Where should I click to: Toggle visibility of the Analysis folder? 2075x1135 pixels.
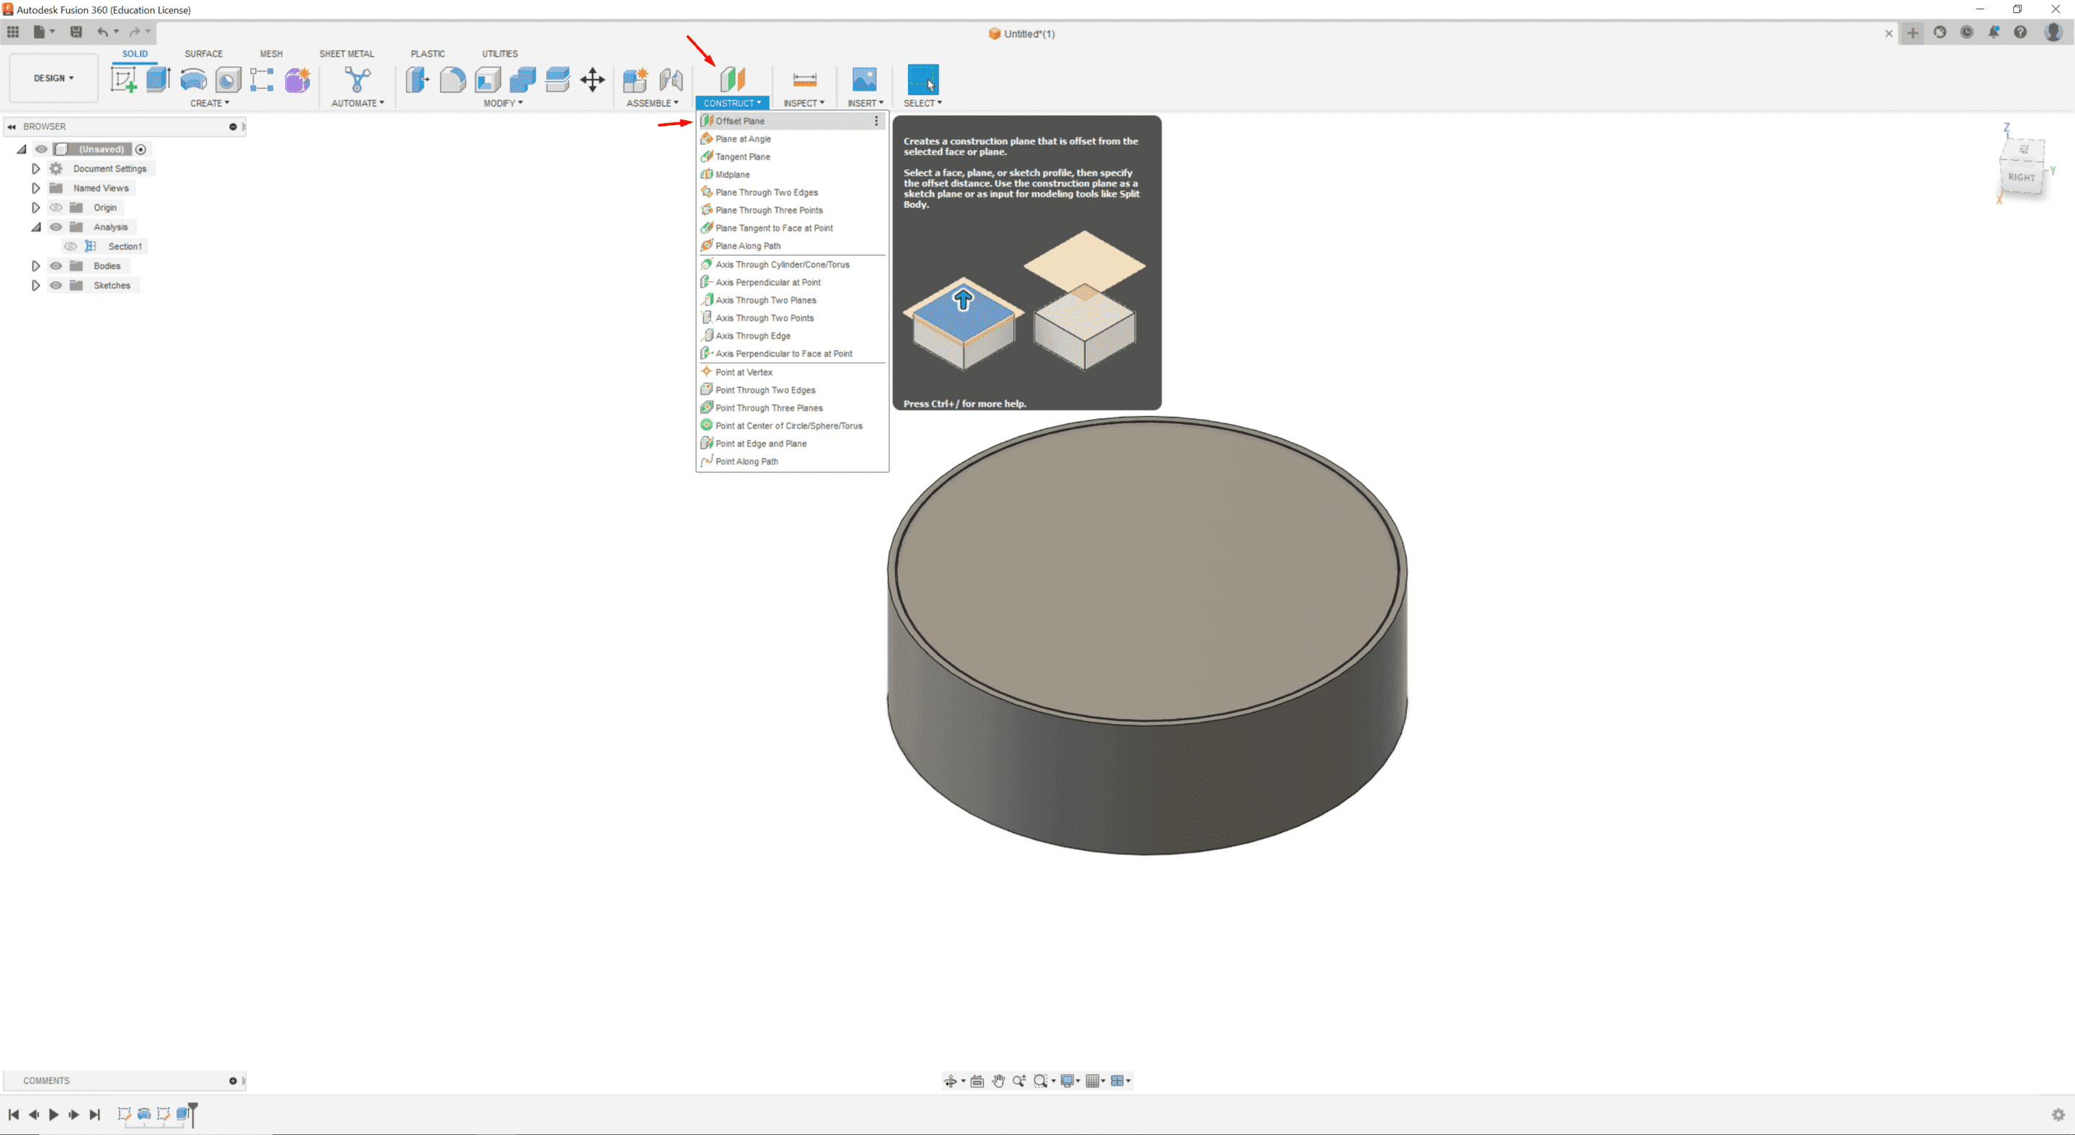point(55,227)
